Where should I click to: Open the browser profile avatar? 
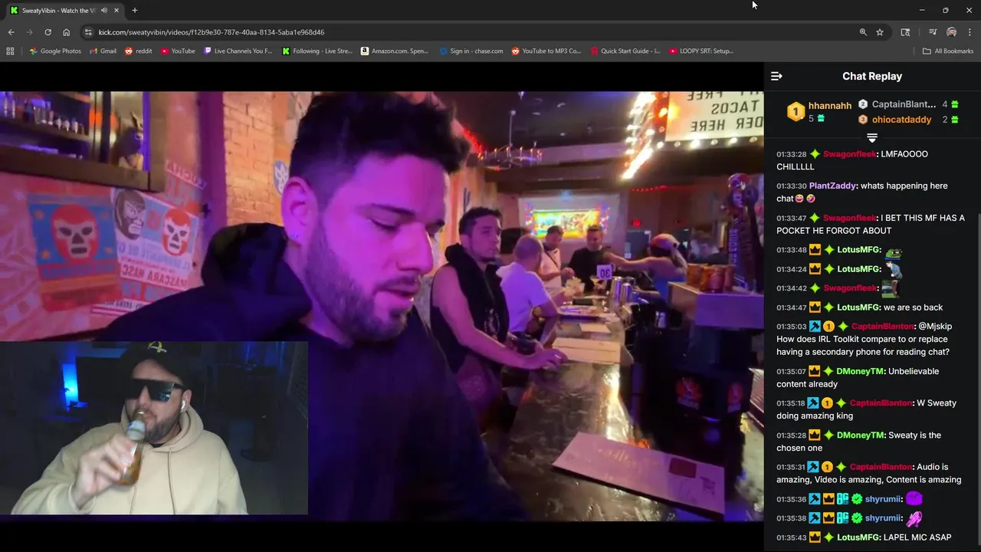(x=951, y=32)
